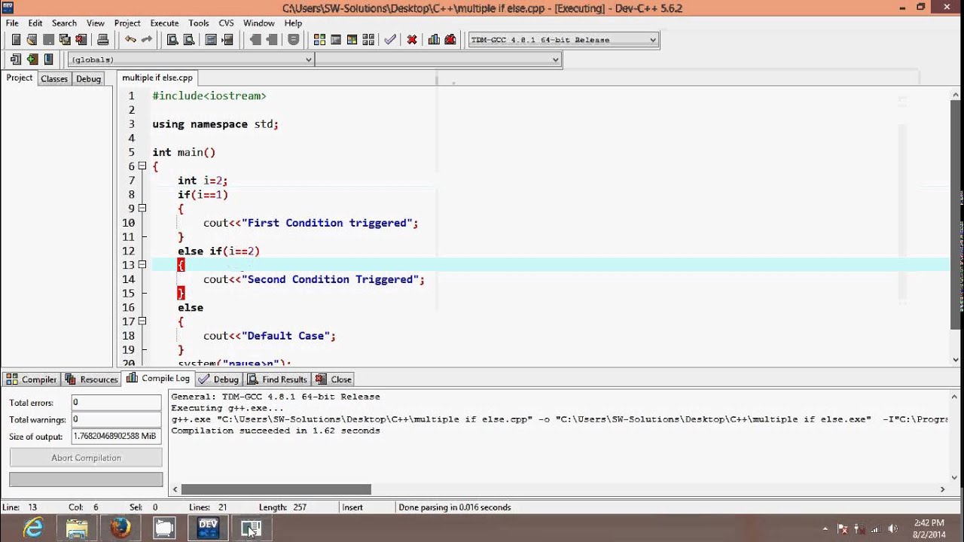
Task: Collapse fold marker at line 13
Action: coord(142,265)
